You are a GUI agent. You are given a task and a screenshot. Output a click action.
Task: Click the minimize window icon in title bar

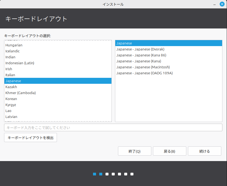coord(215,4)
